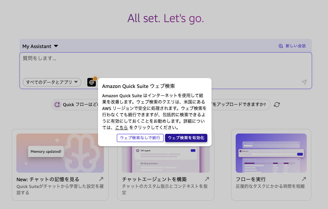
Task: Click arrow icon on チャットの記憶を見る card
Action: (101, 179)
